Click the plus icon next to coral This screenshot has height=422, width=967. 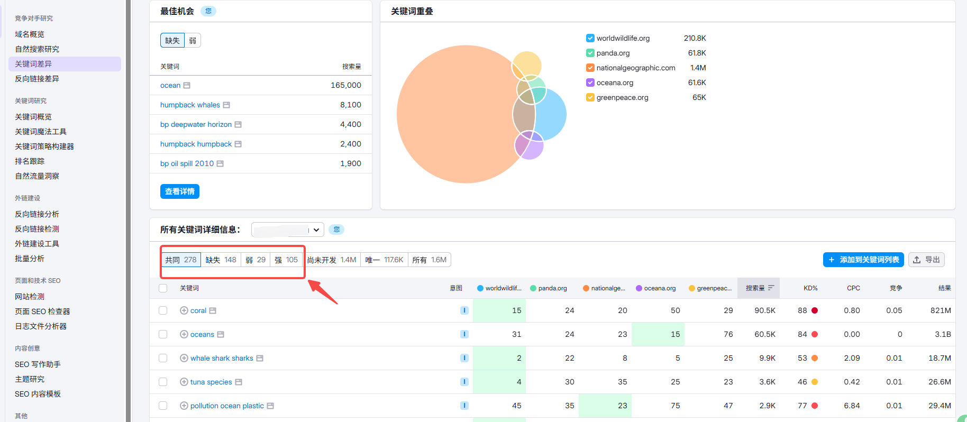click(x=184, y=310)
